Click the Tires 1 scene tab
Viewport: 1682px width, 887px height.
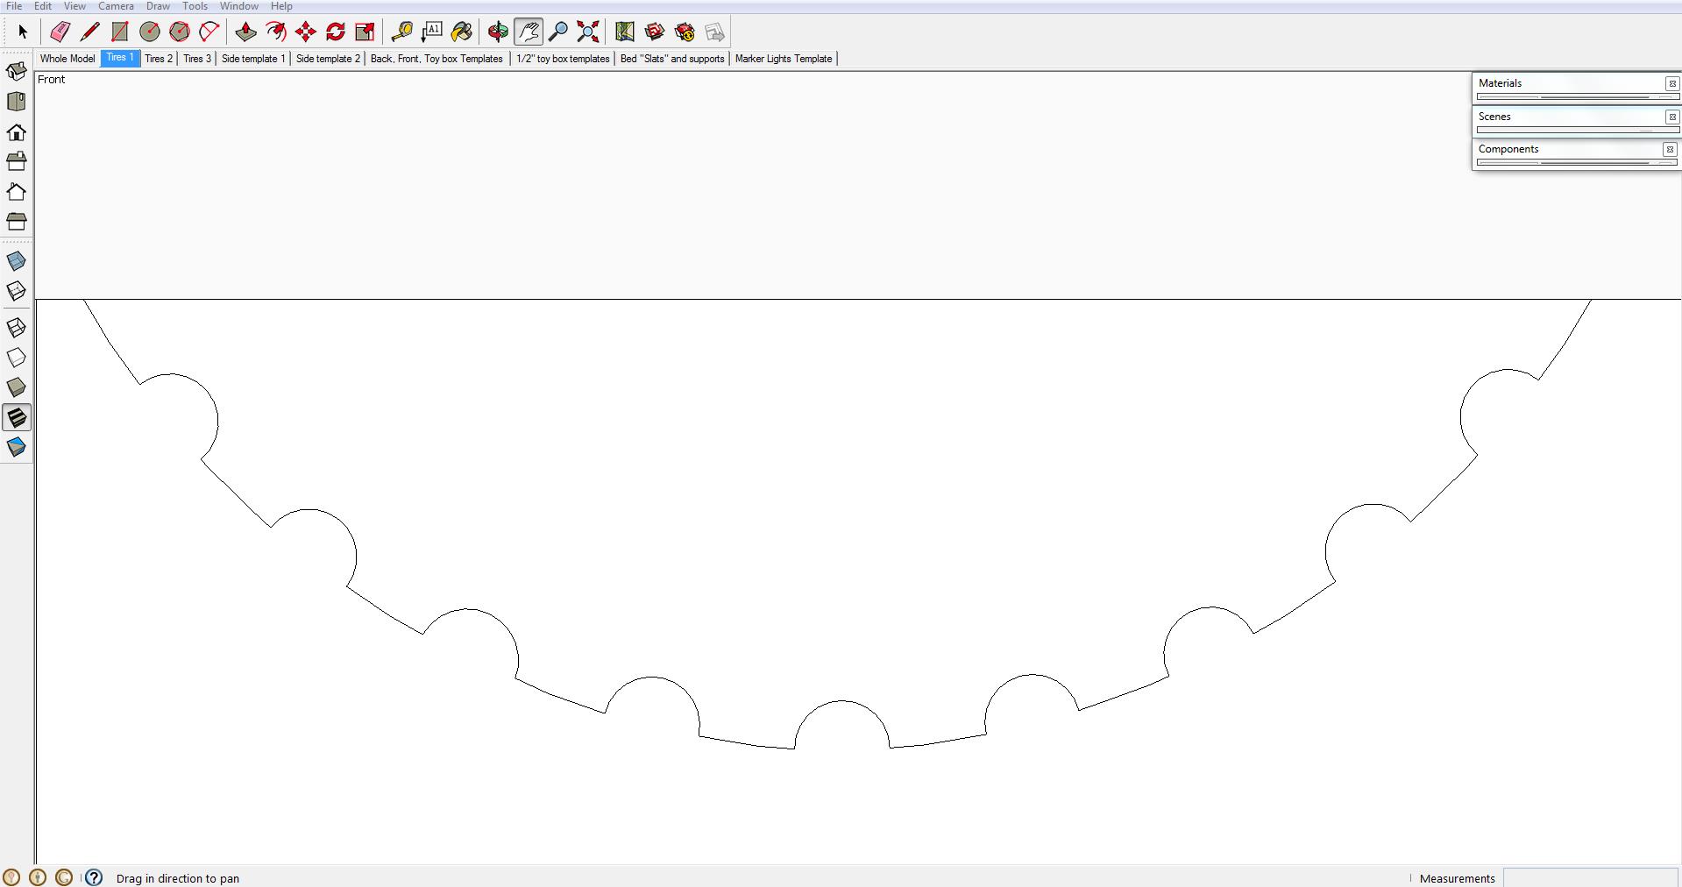coord(120,58)
